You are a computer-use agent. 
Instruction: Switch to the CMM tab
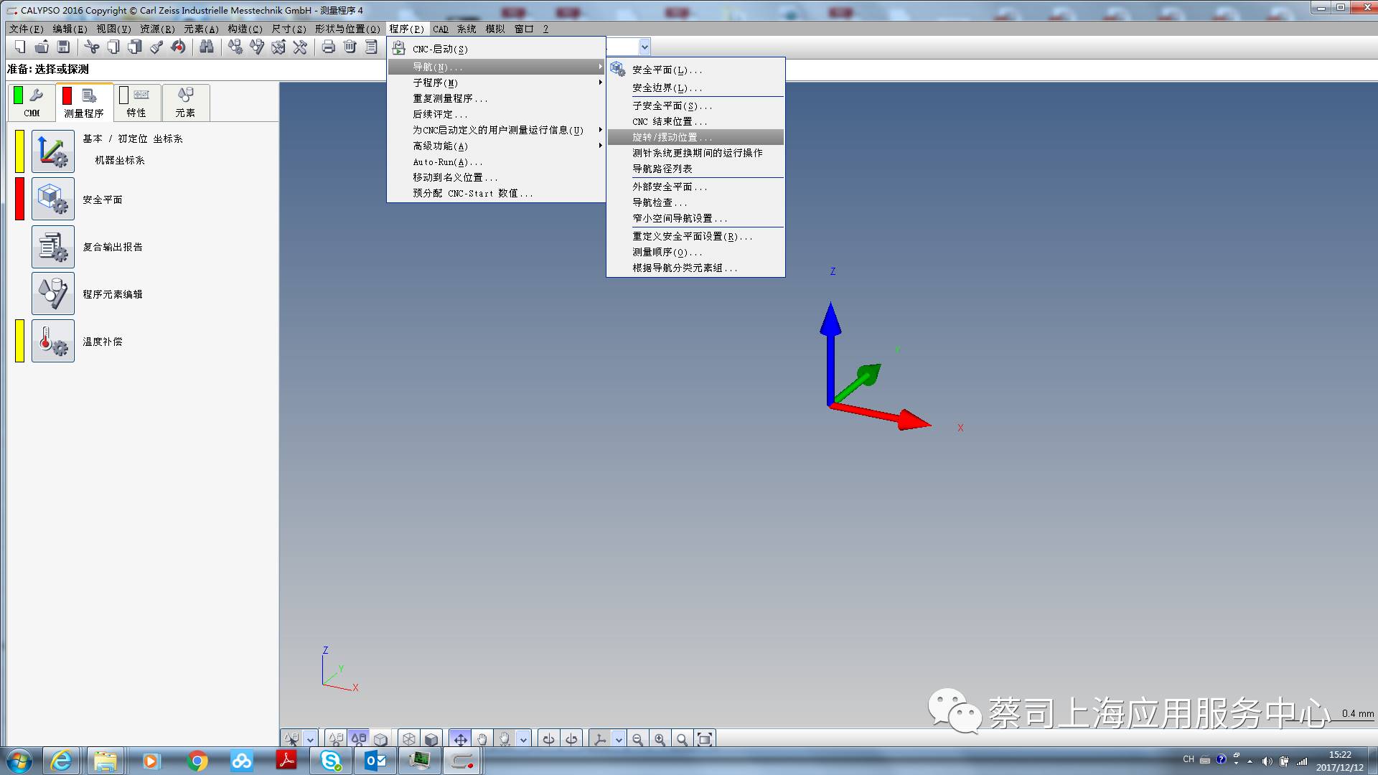32,102
